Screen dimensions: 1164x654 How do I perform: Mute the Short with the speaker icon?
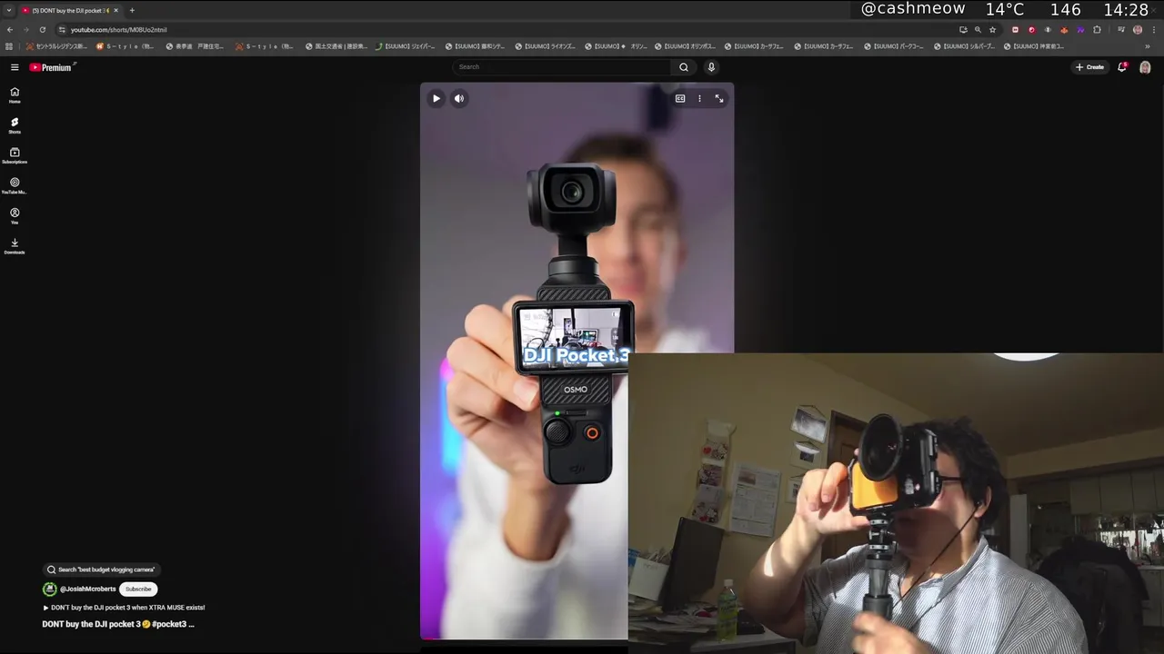point(459,98)
